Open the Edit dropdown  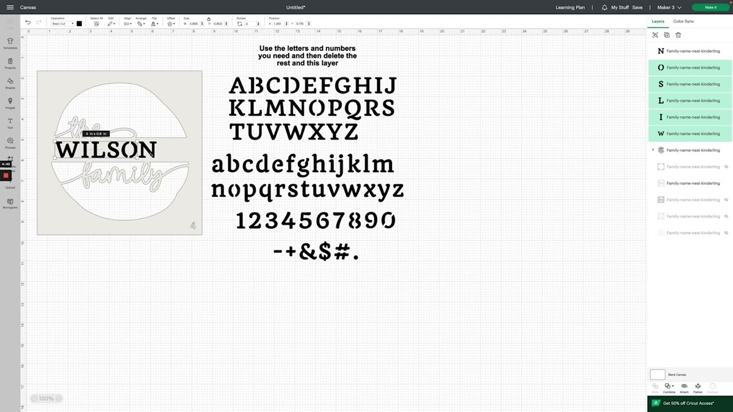(111, 23)
